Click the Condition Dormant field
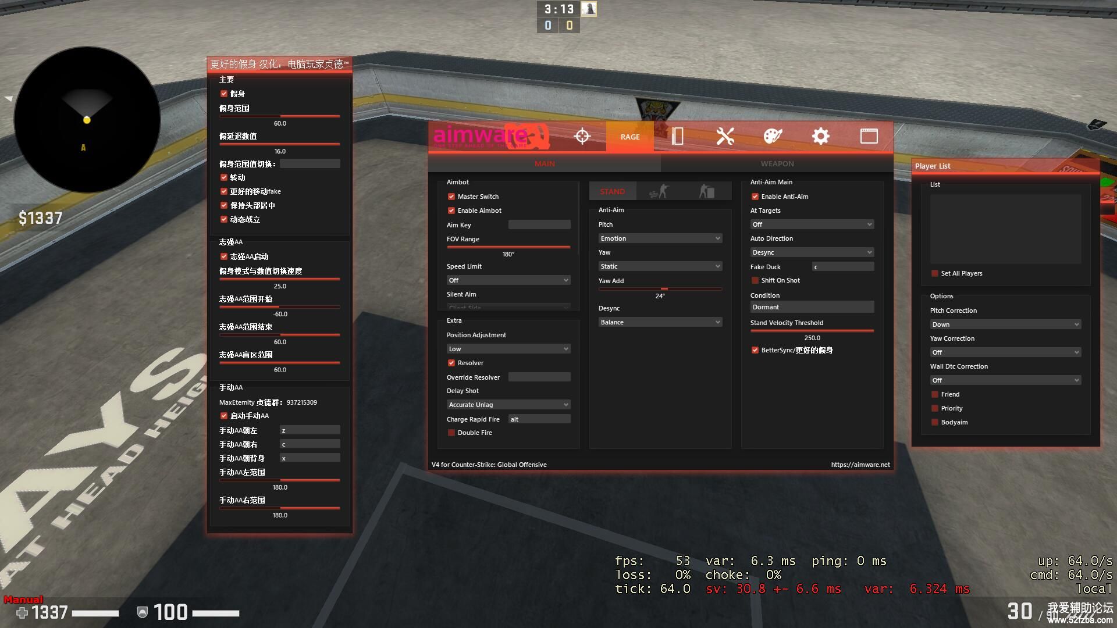The image size is (1117, 628). point(812,307)
